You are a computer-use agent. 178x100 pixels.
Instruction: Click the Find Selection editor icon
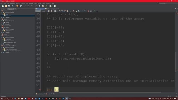[59, 11]
